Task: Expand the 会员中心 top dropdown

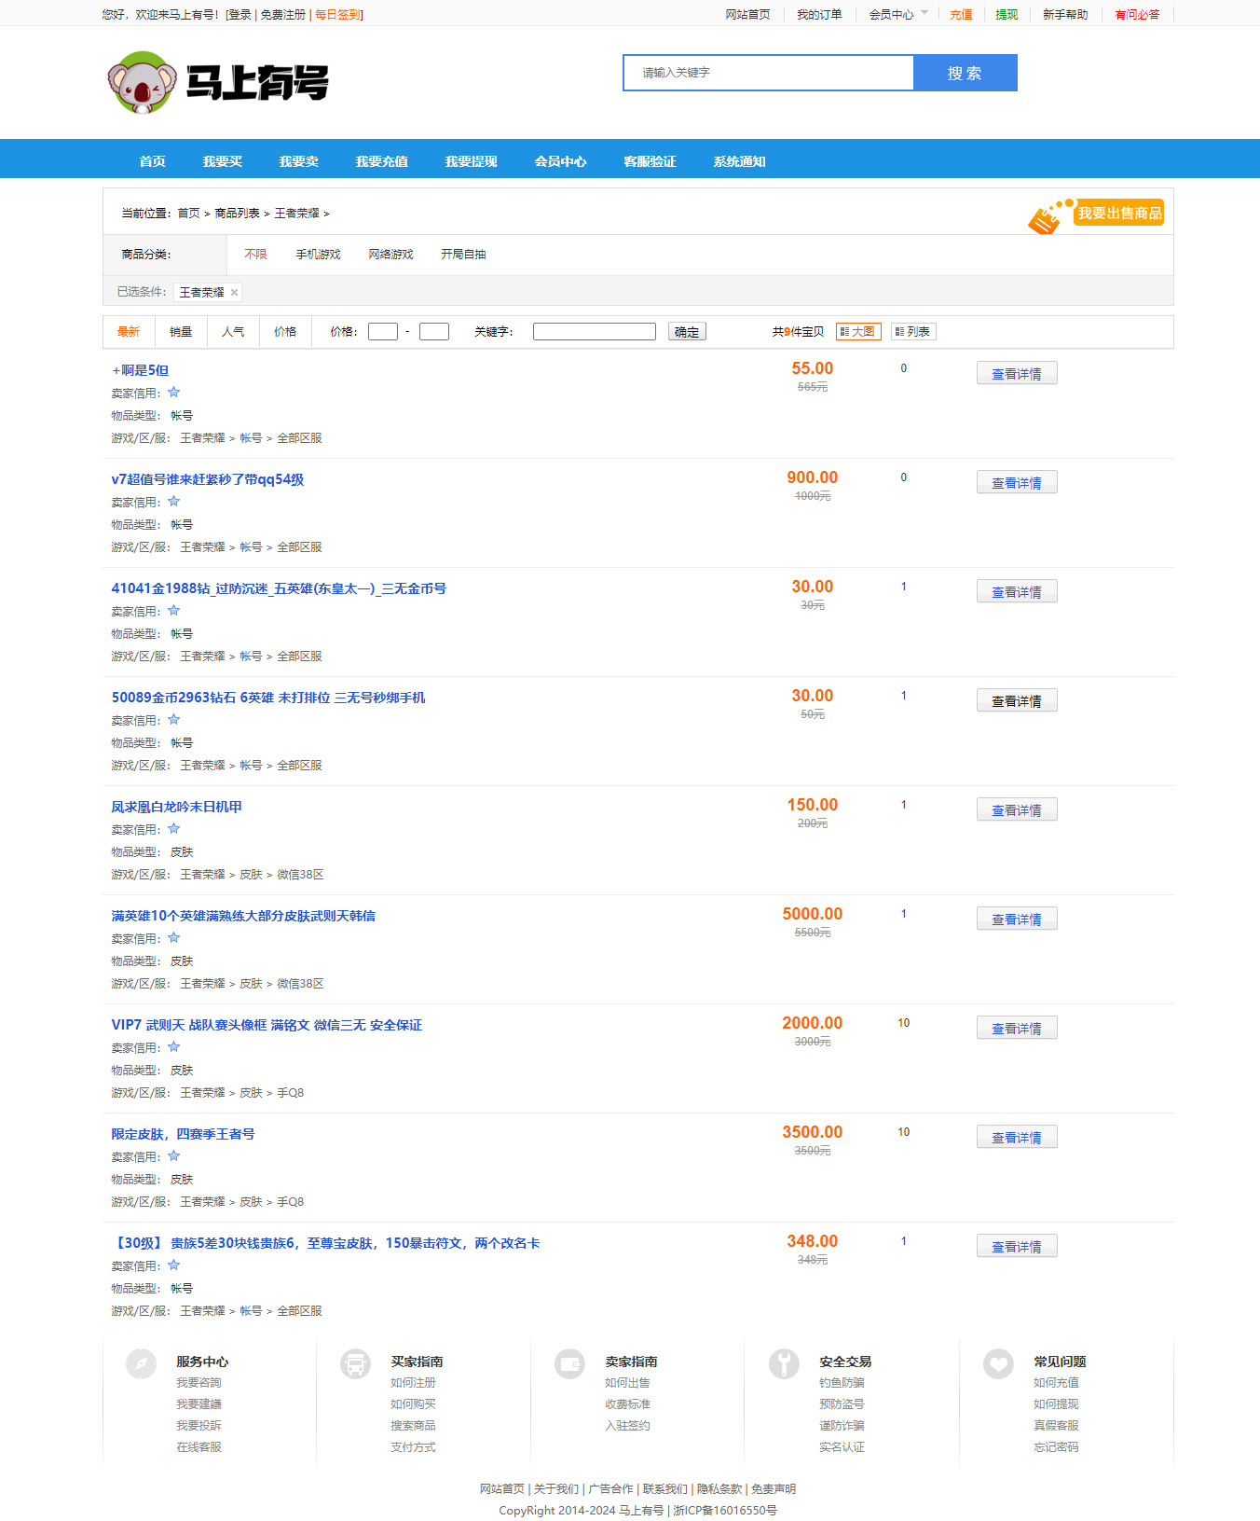Action: coord(898,15)
